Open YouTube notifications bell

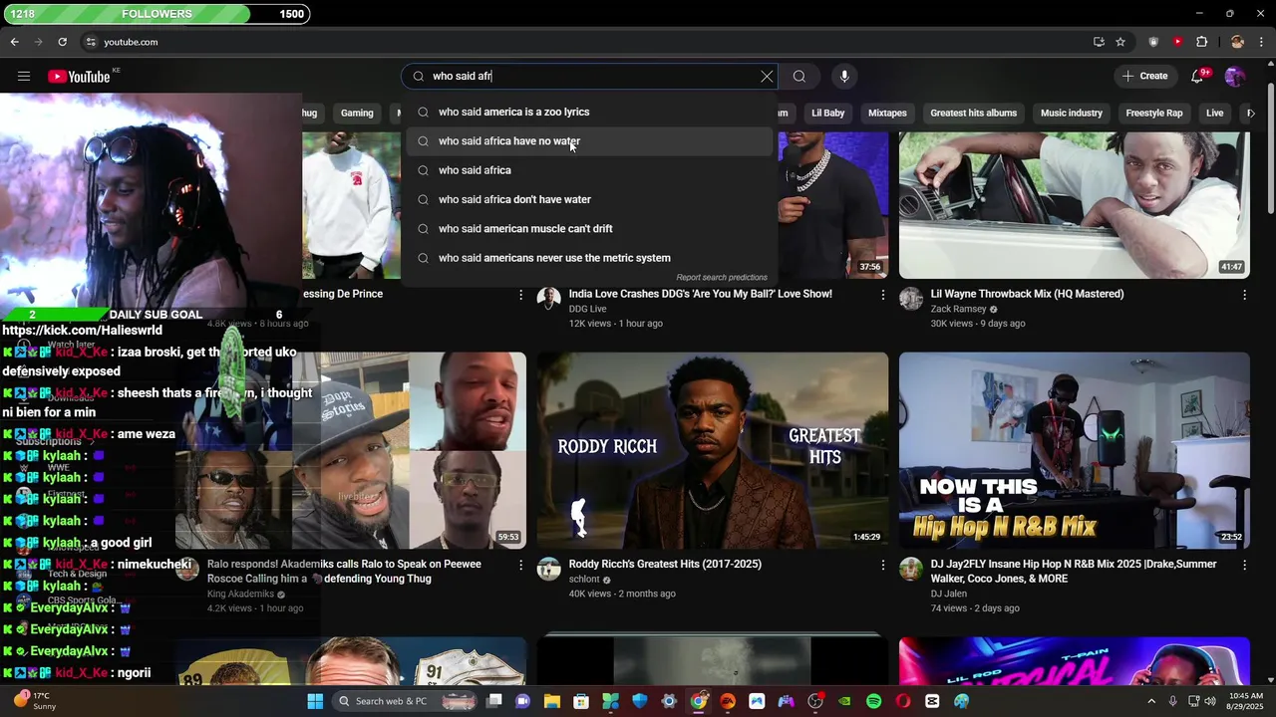point(1198,76)
